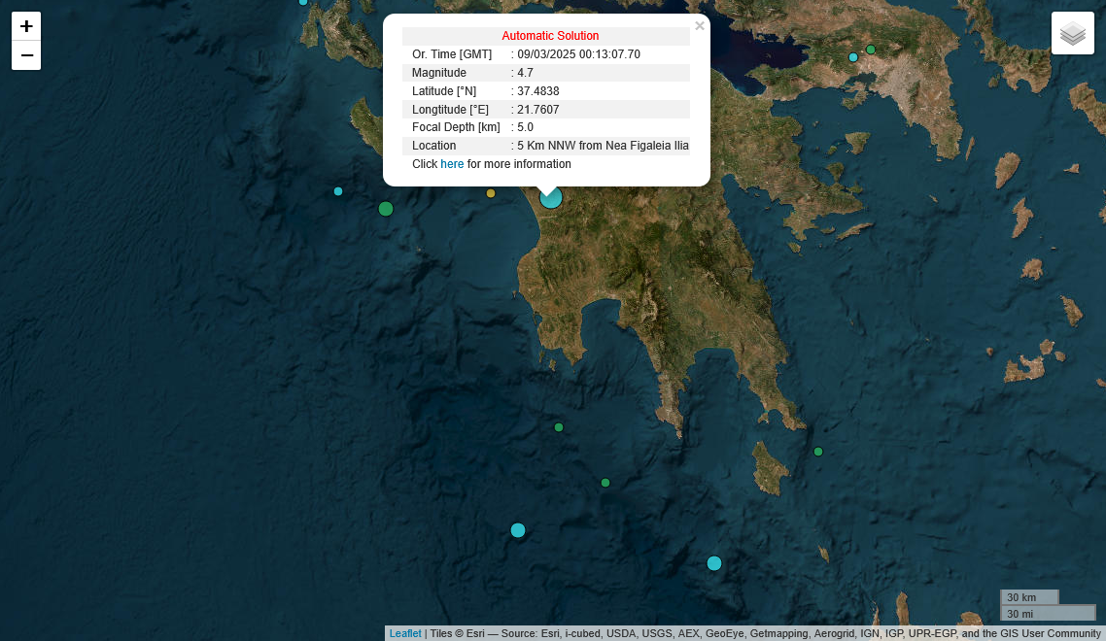This screenshot has width=1106, height=641.
Task: Click green marker east of the southeastern peninsula
Action: pos(818,452)
